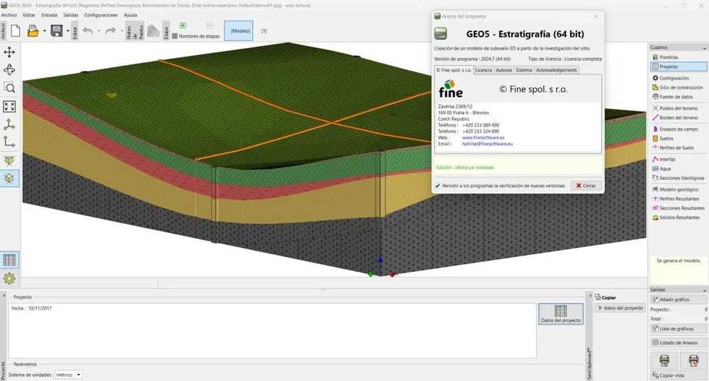Click the Añadir gráfico button
This screenshot has height=381, width=709.
point(679,300)
